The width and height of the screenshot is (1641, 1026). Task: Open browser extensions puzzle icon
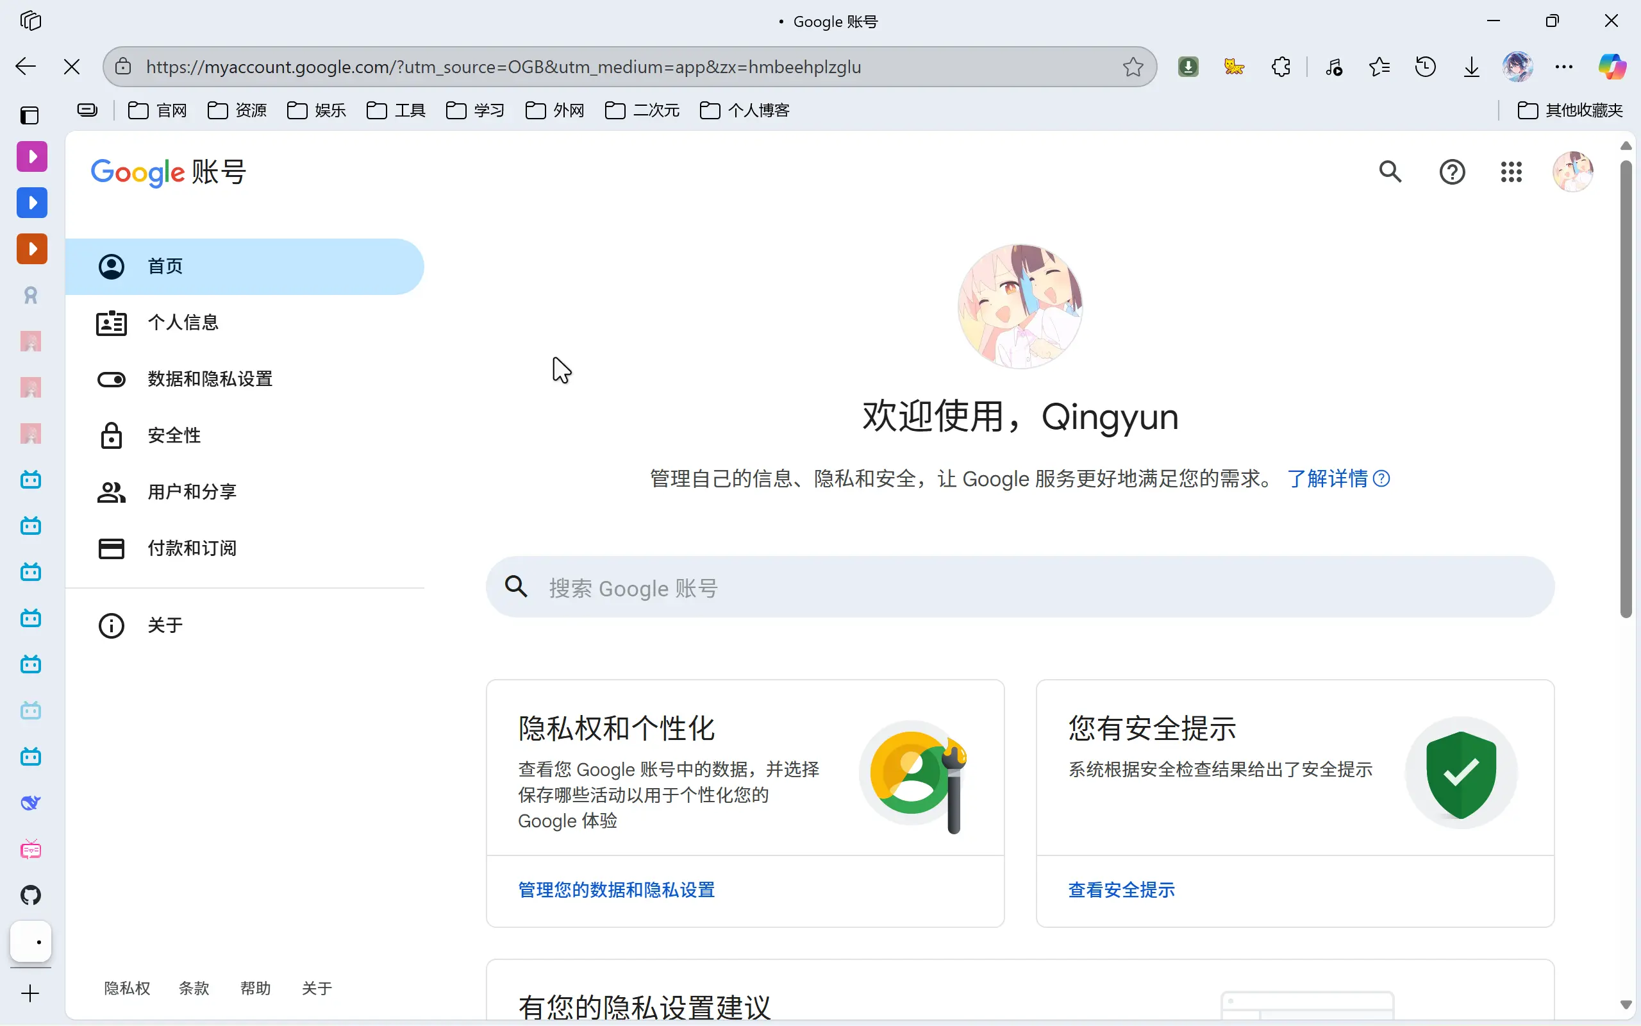(x=1280, y=67)
